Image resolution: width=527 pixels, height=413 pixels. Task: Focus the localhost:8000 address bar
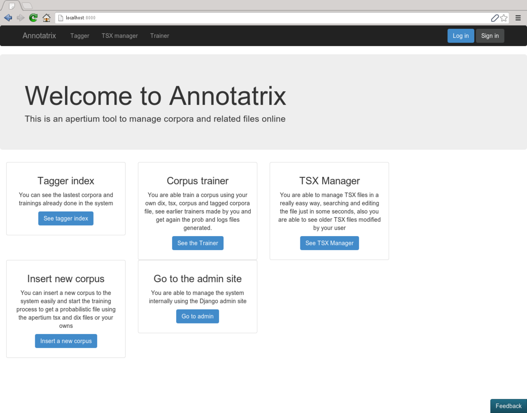(x=263, y=18)
